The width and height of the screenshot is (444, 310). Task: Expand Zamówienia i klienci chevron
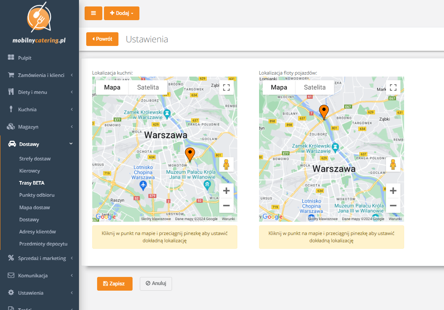point(72,75)
